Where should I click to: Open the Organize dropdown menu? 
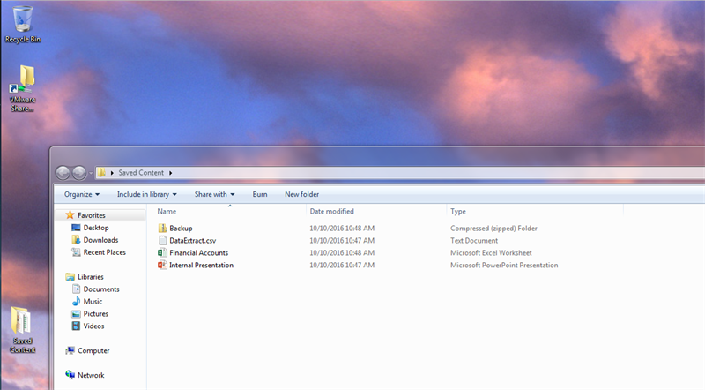click(x=82, y=194)
